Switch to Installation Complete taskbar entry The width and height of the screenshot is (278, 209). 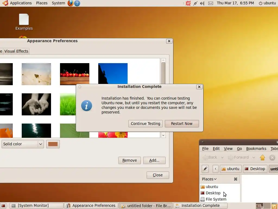[x=200, y=206]
